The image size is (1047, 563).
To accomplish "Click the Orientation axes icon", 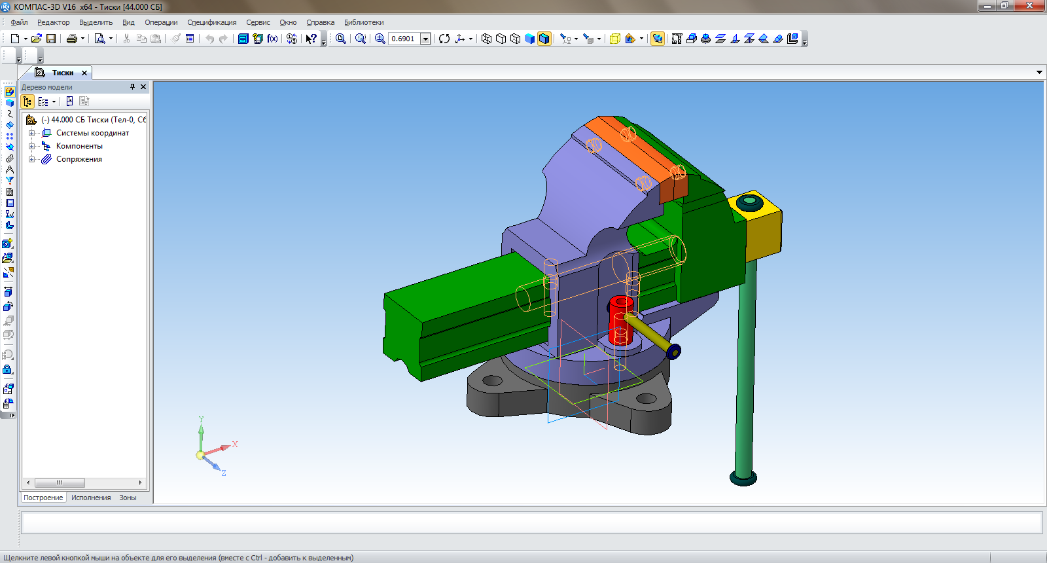I will tap(460, 39).
